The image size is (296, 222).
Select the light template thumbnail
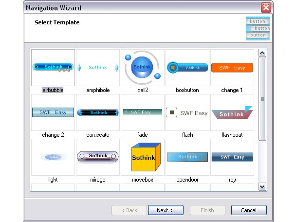(x=53, y=157)
